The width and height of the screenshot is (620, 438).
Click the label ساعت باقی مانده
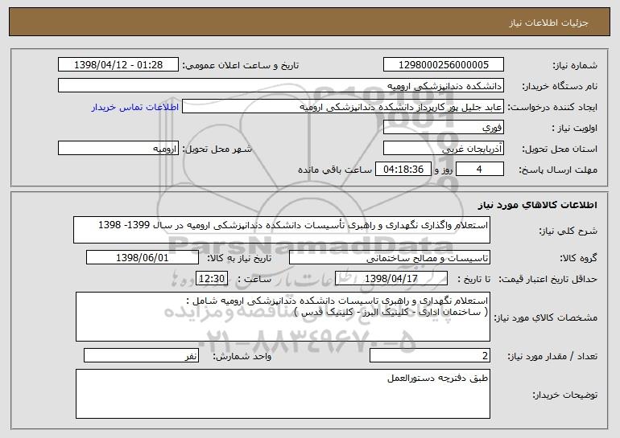pyautogui.click(x=334, y=170)
